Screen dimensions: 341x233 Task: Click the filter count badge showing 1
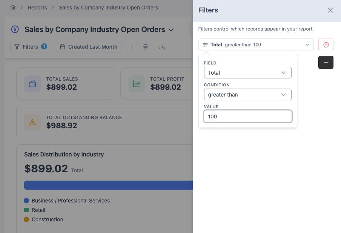44,46
